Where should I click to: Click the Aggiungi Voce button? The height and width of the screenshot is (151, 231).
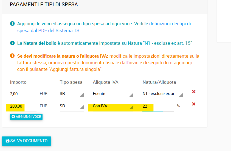point(26,117)
